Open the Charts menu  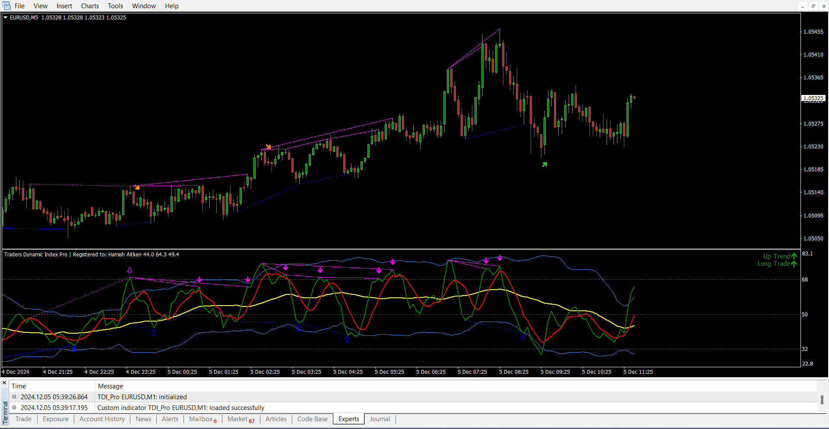[90, 6]
